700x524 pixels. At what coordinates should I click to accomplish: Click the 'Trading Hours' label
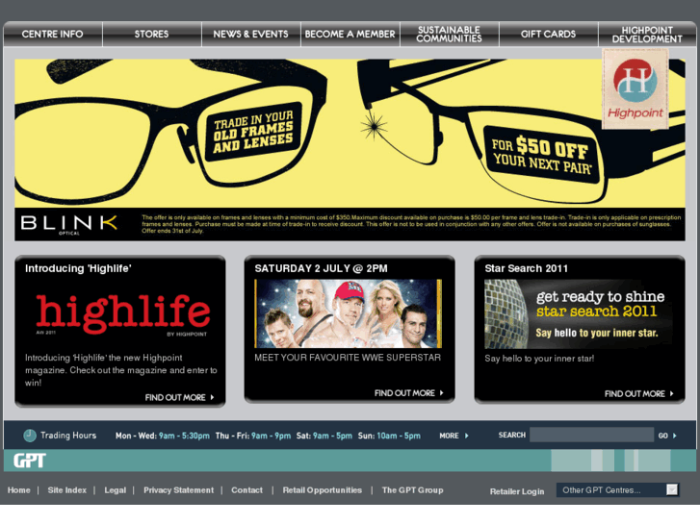(x=68, y=436)
